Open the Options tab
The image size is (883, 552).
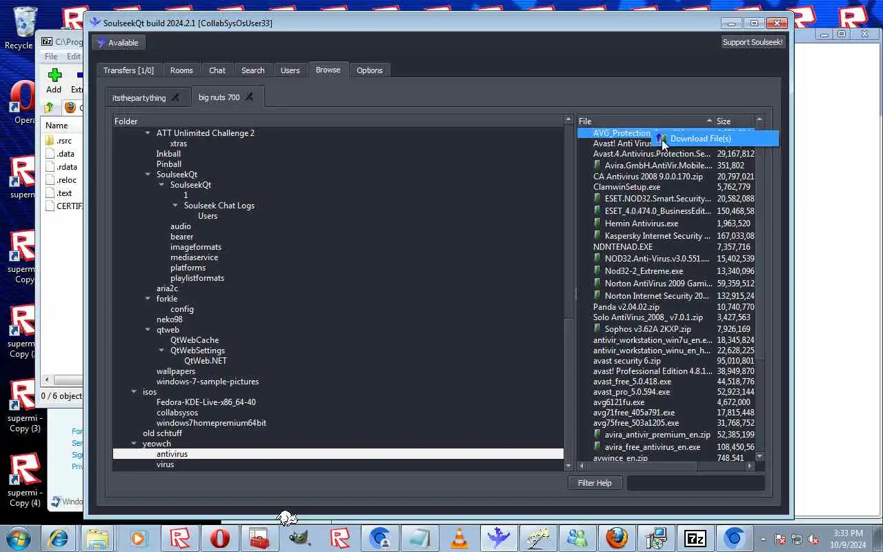(370, 70)
